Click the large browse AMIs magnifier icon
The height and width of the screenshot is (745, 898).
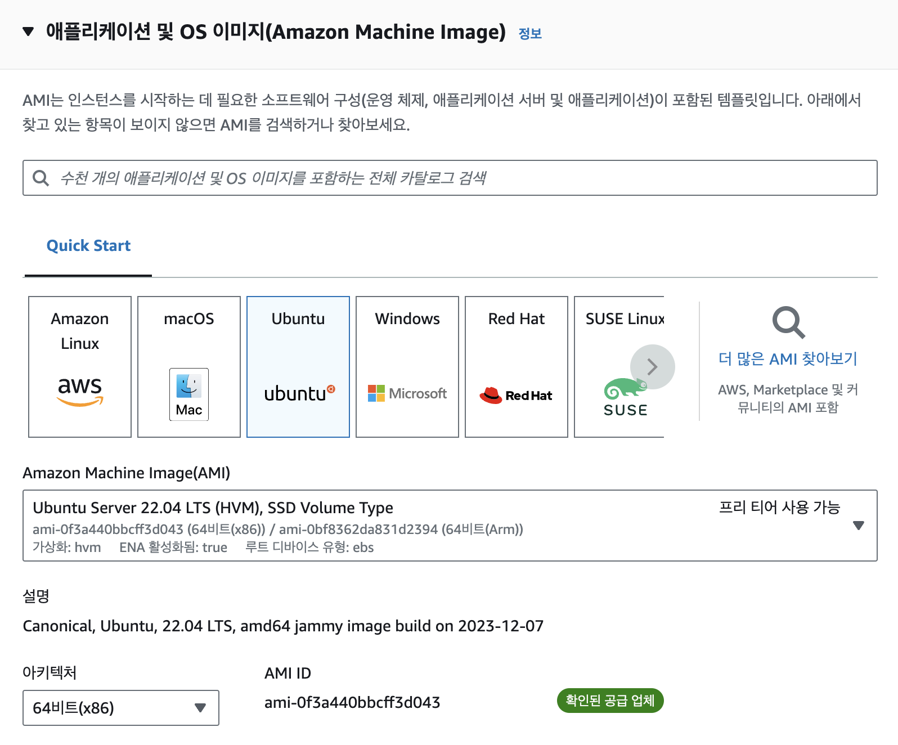(788, 322)
